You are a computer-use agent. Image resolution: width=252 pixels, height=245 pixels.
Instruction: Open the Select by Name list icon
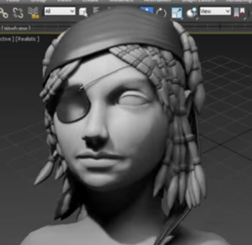click(96, 10)
